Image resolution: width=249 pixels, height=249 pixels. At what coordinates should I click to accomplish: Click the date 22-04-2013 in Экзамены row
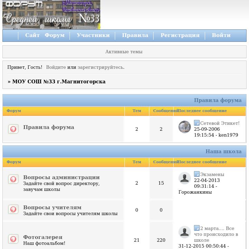point(207,180)
